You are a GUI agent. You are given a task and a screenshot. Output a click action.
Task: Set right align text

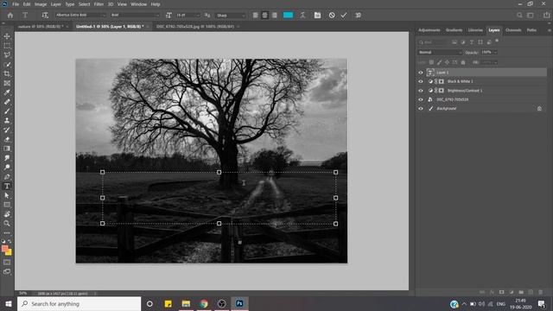275,16
